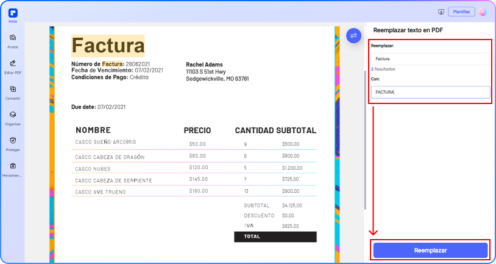
Task: Click the IVA amount $825.00
Action: point(291,226)
